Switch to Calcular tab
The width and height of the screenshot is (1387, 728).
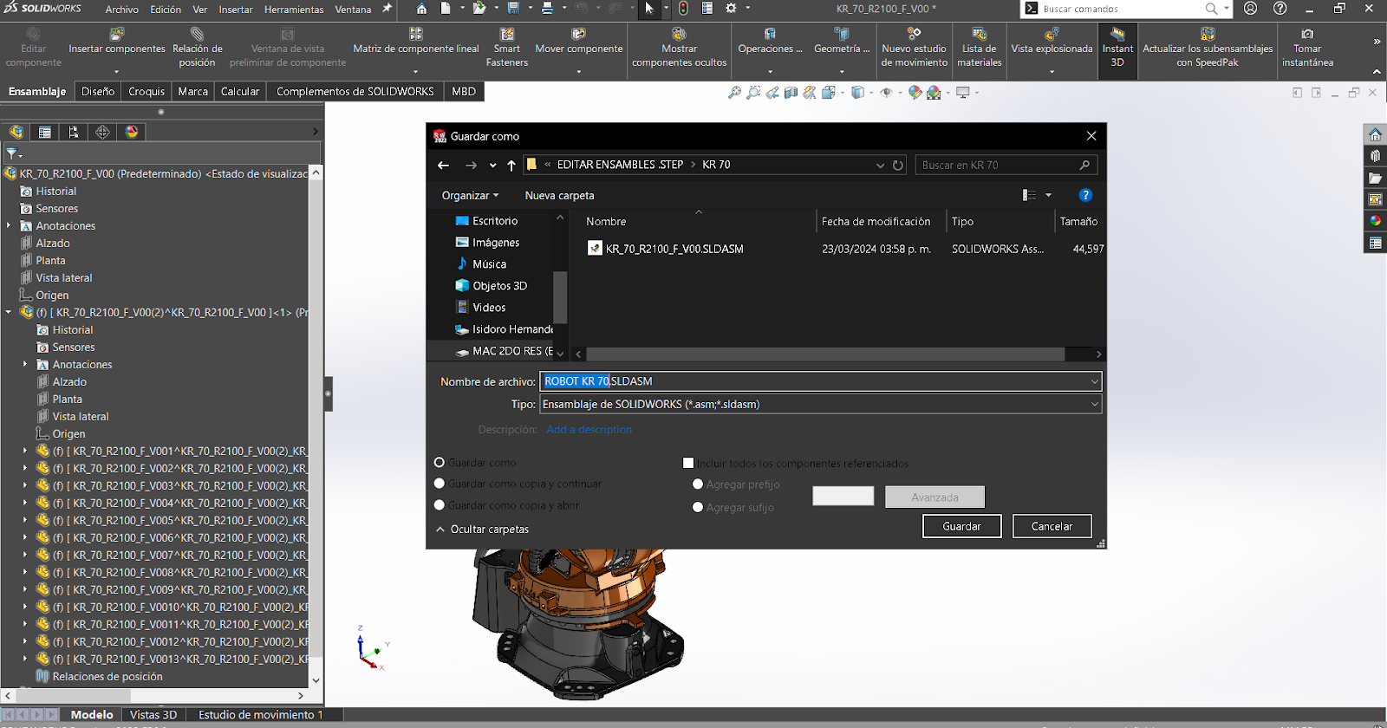pyautogui.click(x=240, y=91)
